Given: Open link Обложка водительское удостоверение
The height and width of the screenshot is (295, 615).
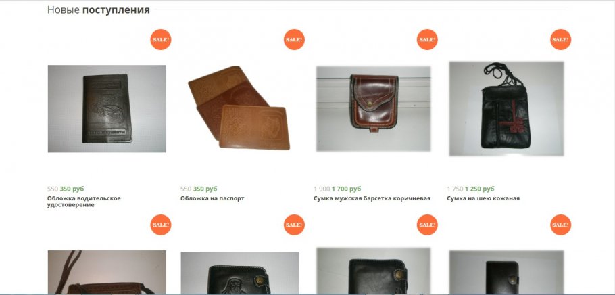Looking at the screenshot, I should 84,202.
